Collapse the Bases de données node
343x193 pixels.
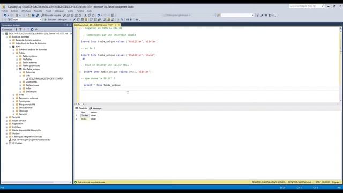coord(6,37)
